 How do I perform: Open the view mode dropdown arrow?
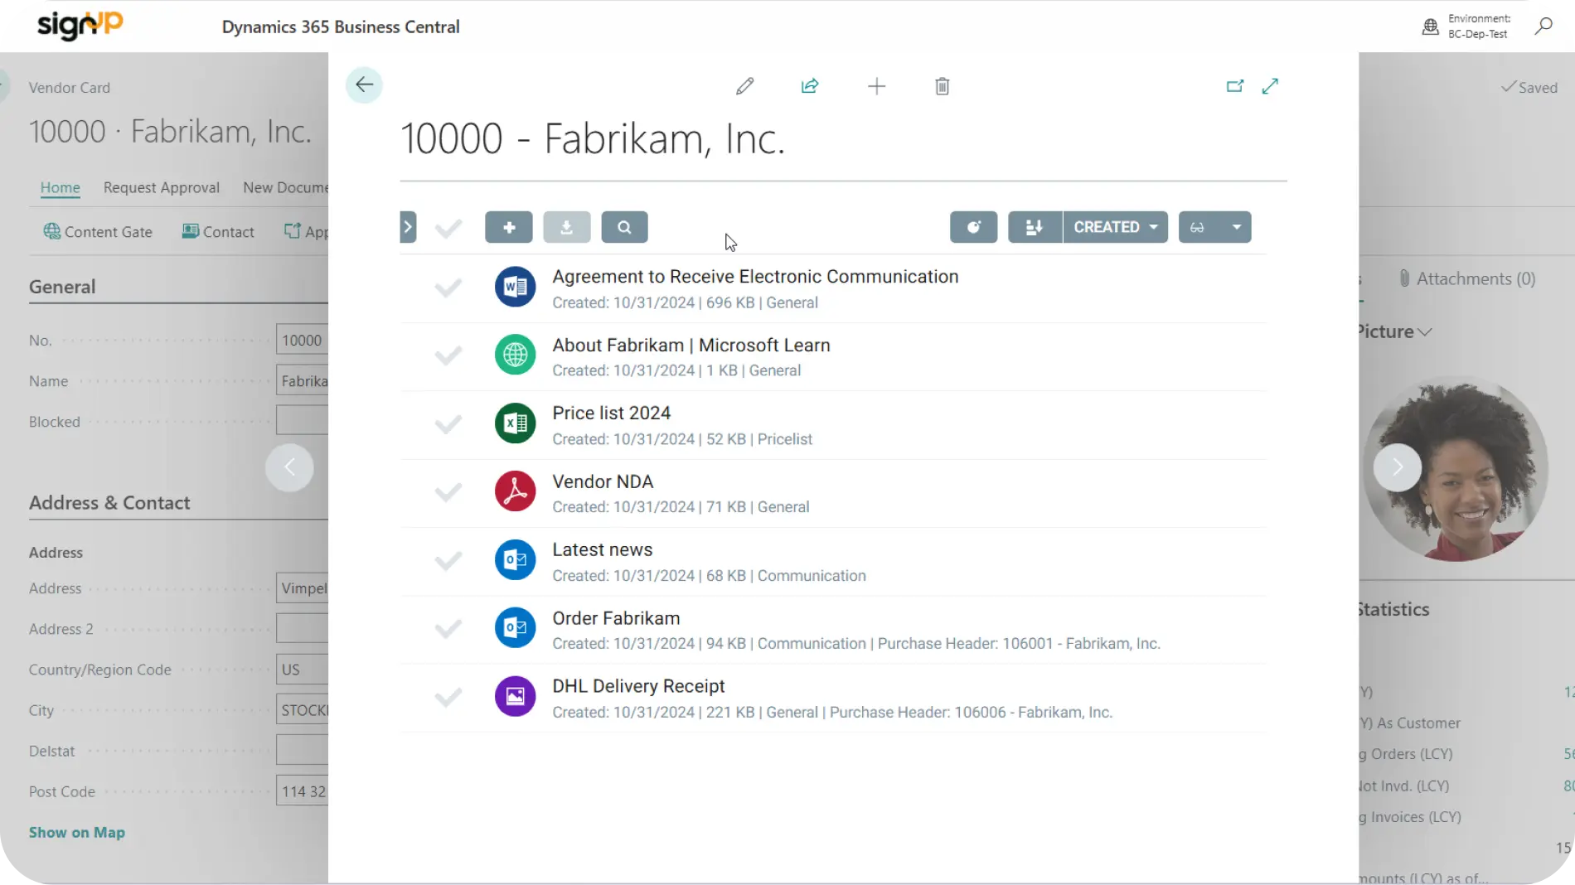[x=1236, y=227]
